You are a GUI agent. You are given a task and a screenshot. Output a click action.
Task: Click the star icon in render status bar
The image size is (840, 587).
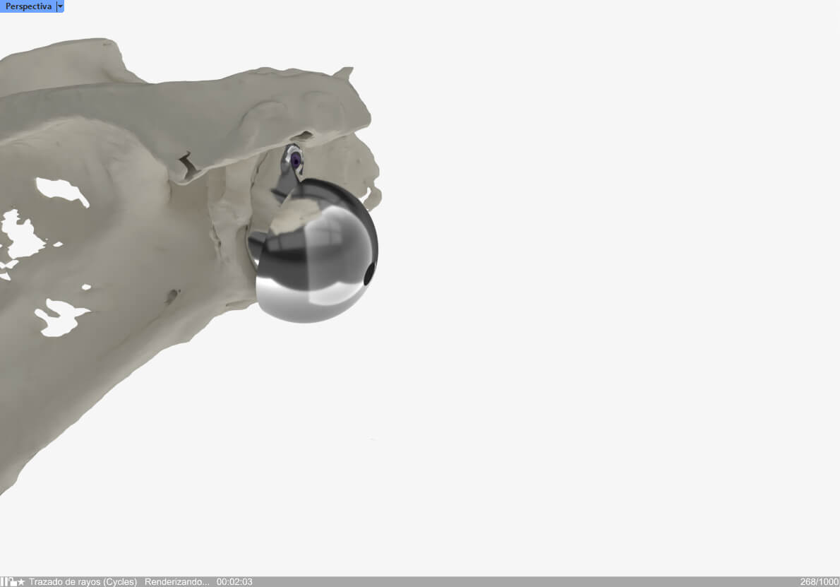click(x=21, y=582)
